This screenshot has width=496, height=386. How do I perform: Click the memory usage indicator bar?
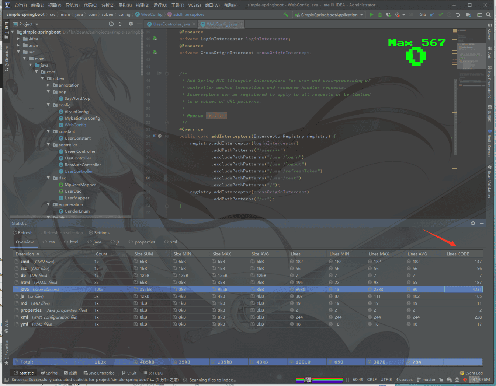[x=480, y=379]
